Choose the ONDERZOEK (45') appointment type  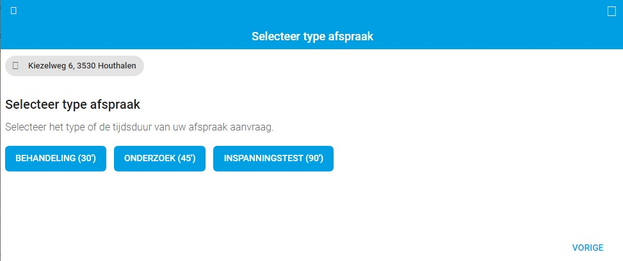[159, 159]
